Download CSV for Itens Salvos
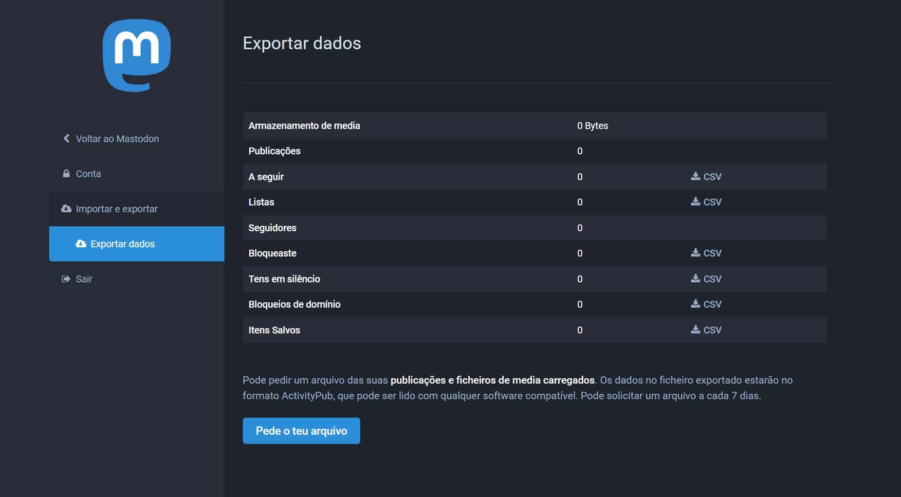 point(706,330)
